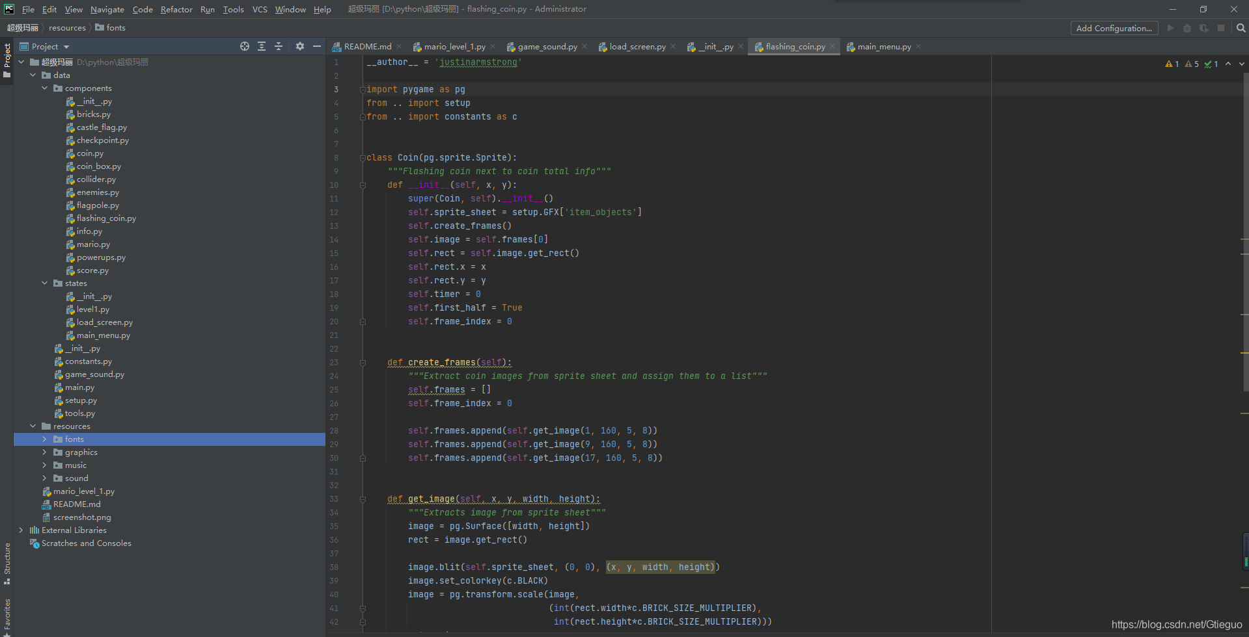Close the main_menu.py editor tab
The height and width of the screenshot is (637, 1249).
[x=918, y=46]
